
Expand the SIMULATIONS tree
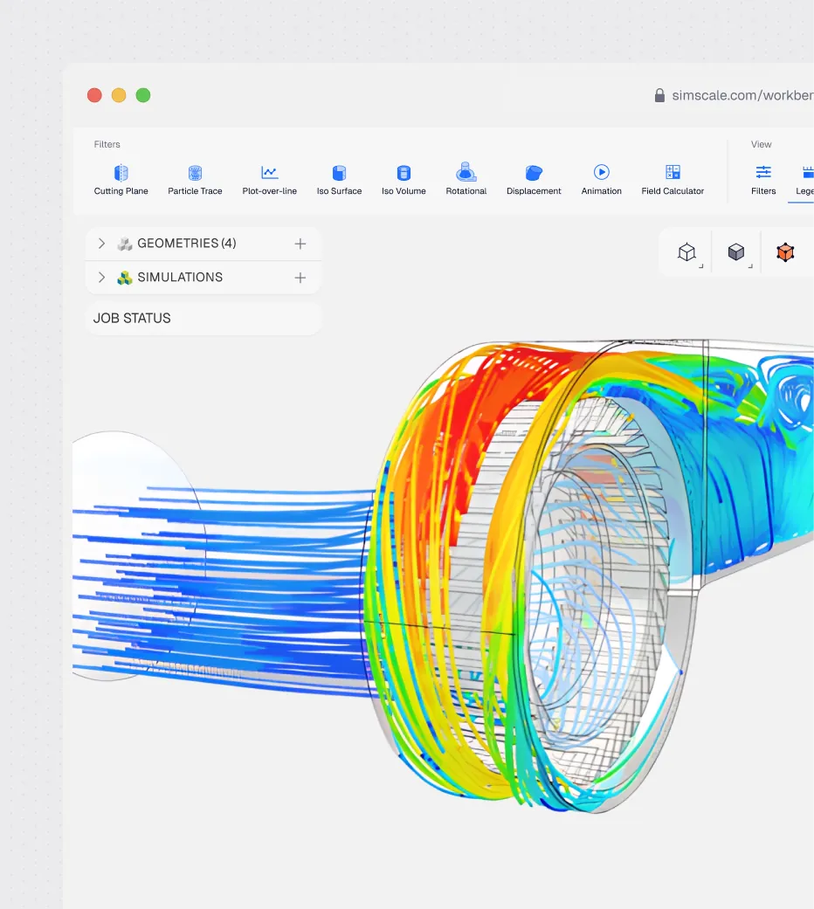pos(101,278)
